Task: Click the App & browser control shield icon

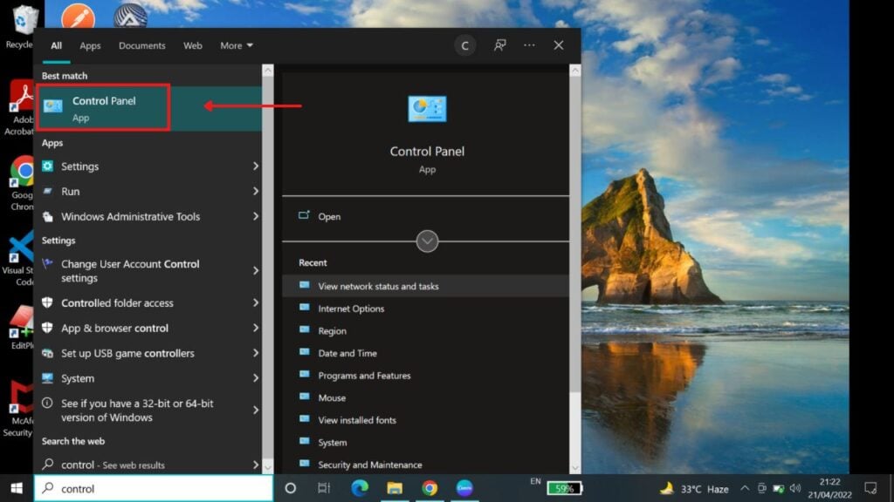Action: [x=48, y=328]
